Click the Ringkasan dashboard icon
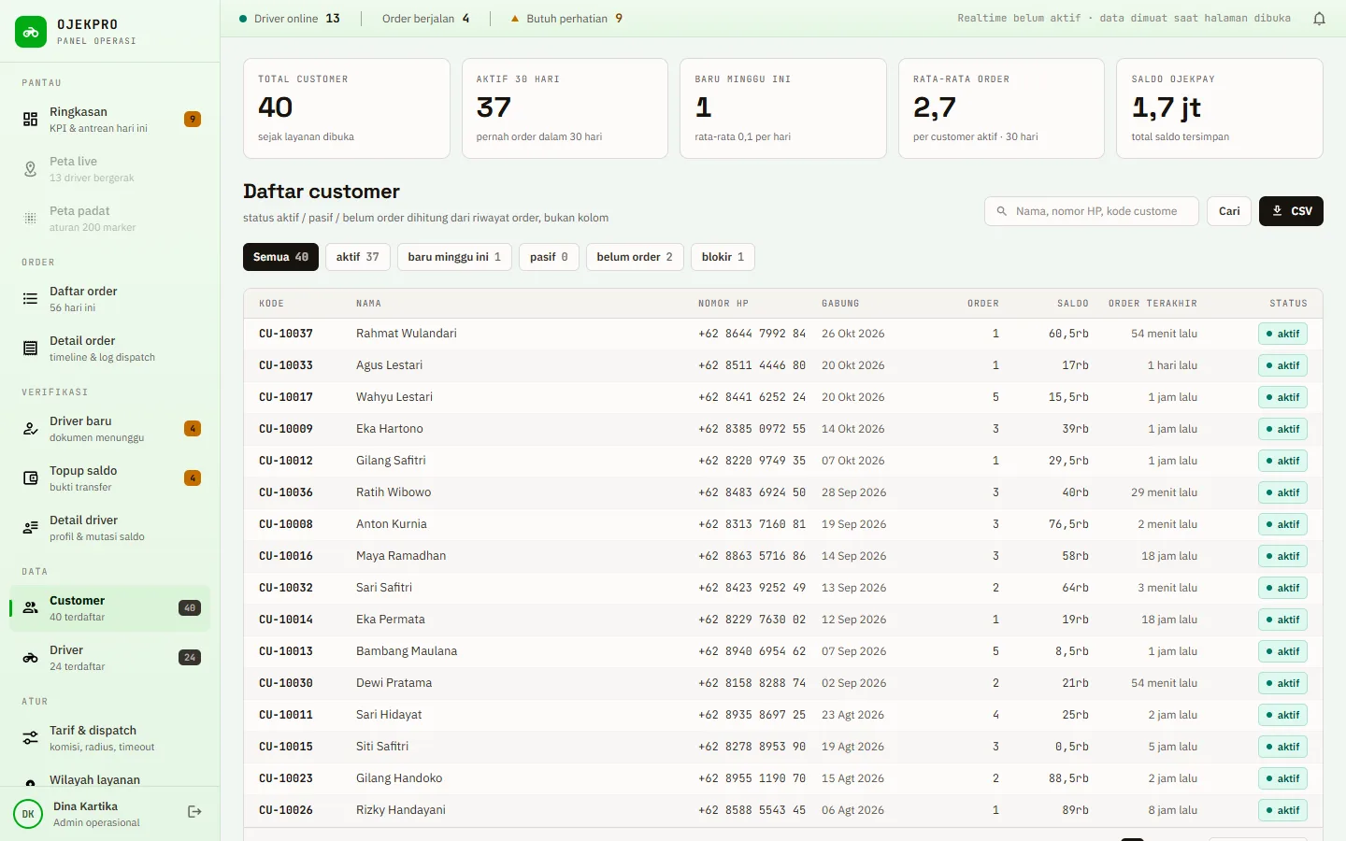 click(30, 120)
